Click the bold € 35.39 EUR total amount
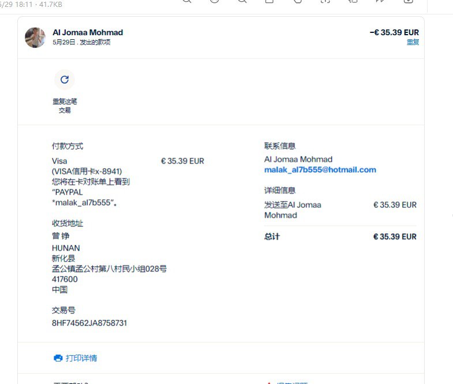The image size is (453, 384). click(395, 237)
